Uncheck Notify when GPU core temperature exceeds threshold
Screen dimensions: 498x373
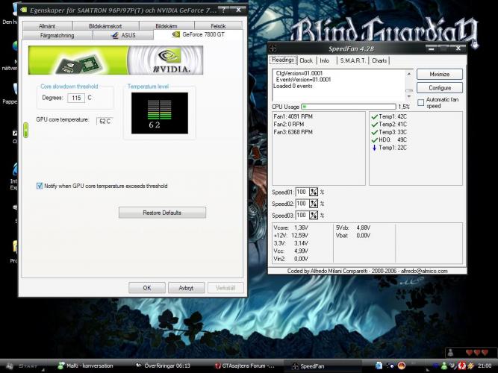pos(40,186)
